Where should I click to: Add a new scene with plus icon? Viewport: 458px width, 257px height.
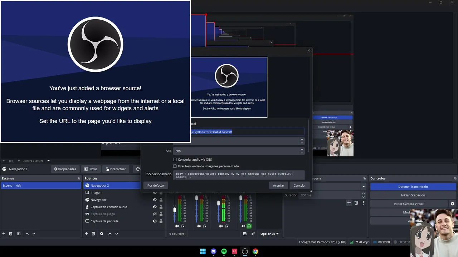tap(4, 234)
